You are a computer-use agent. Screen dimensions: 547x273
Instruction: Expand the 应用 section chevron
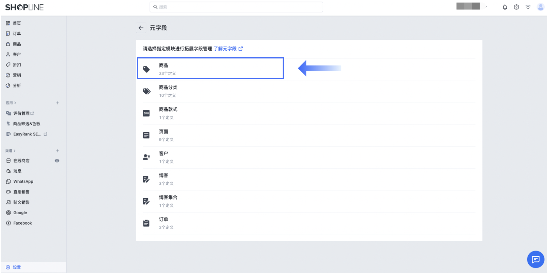(x=15, y=103)
